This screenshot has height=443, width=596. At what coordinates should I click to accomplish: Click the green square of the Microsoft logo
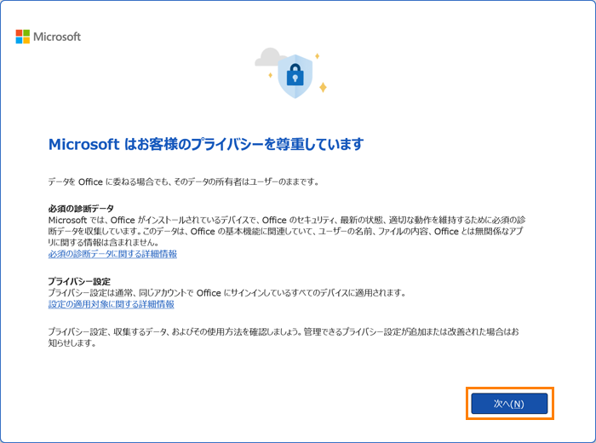[26, 33]
